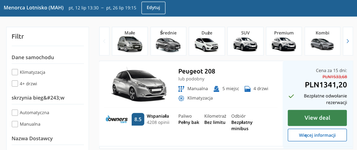Next car categories arrow

click(348, 41)
